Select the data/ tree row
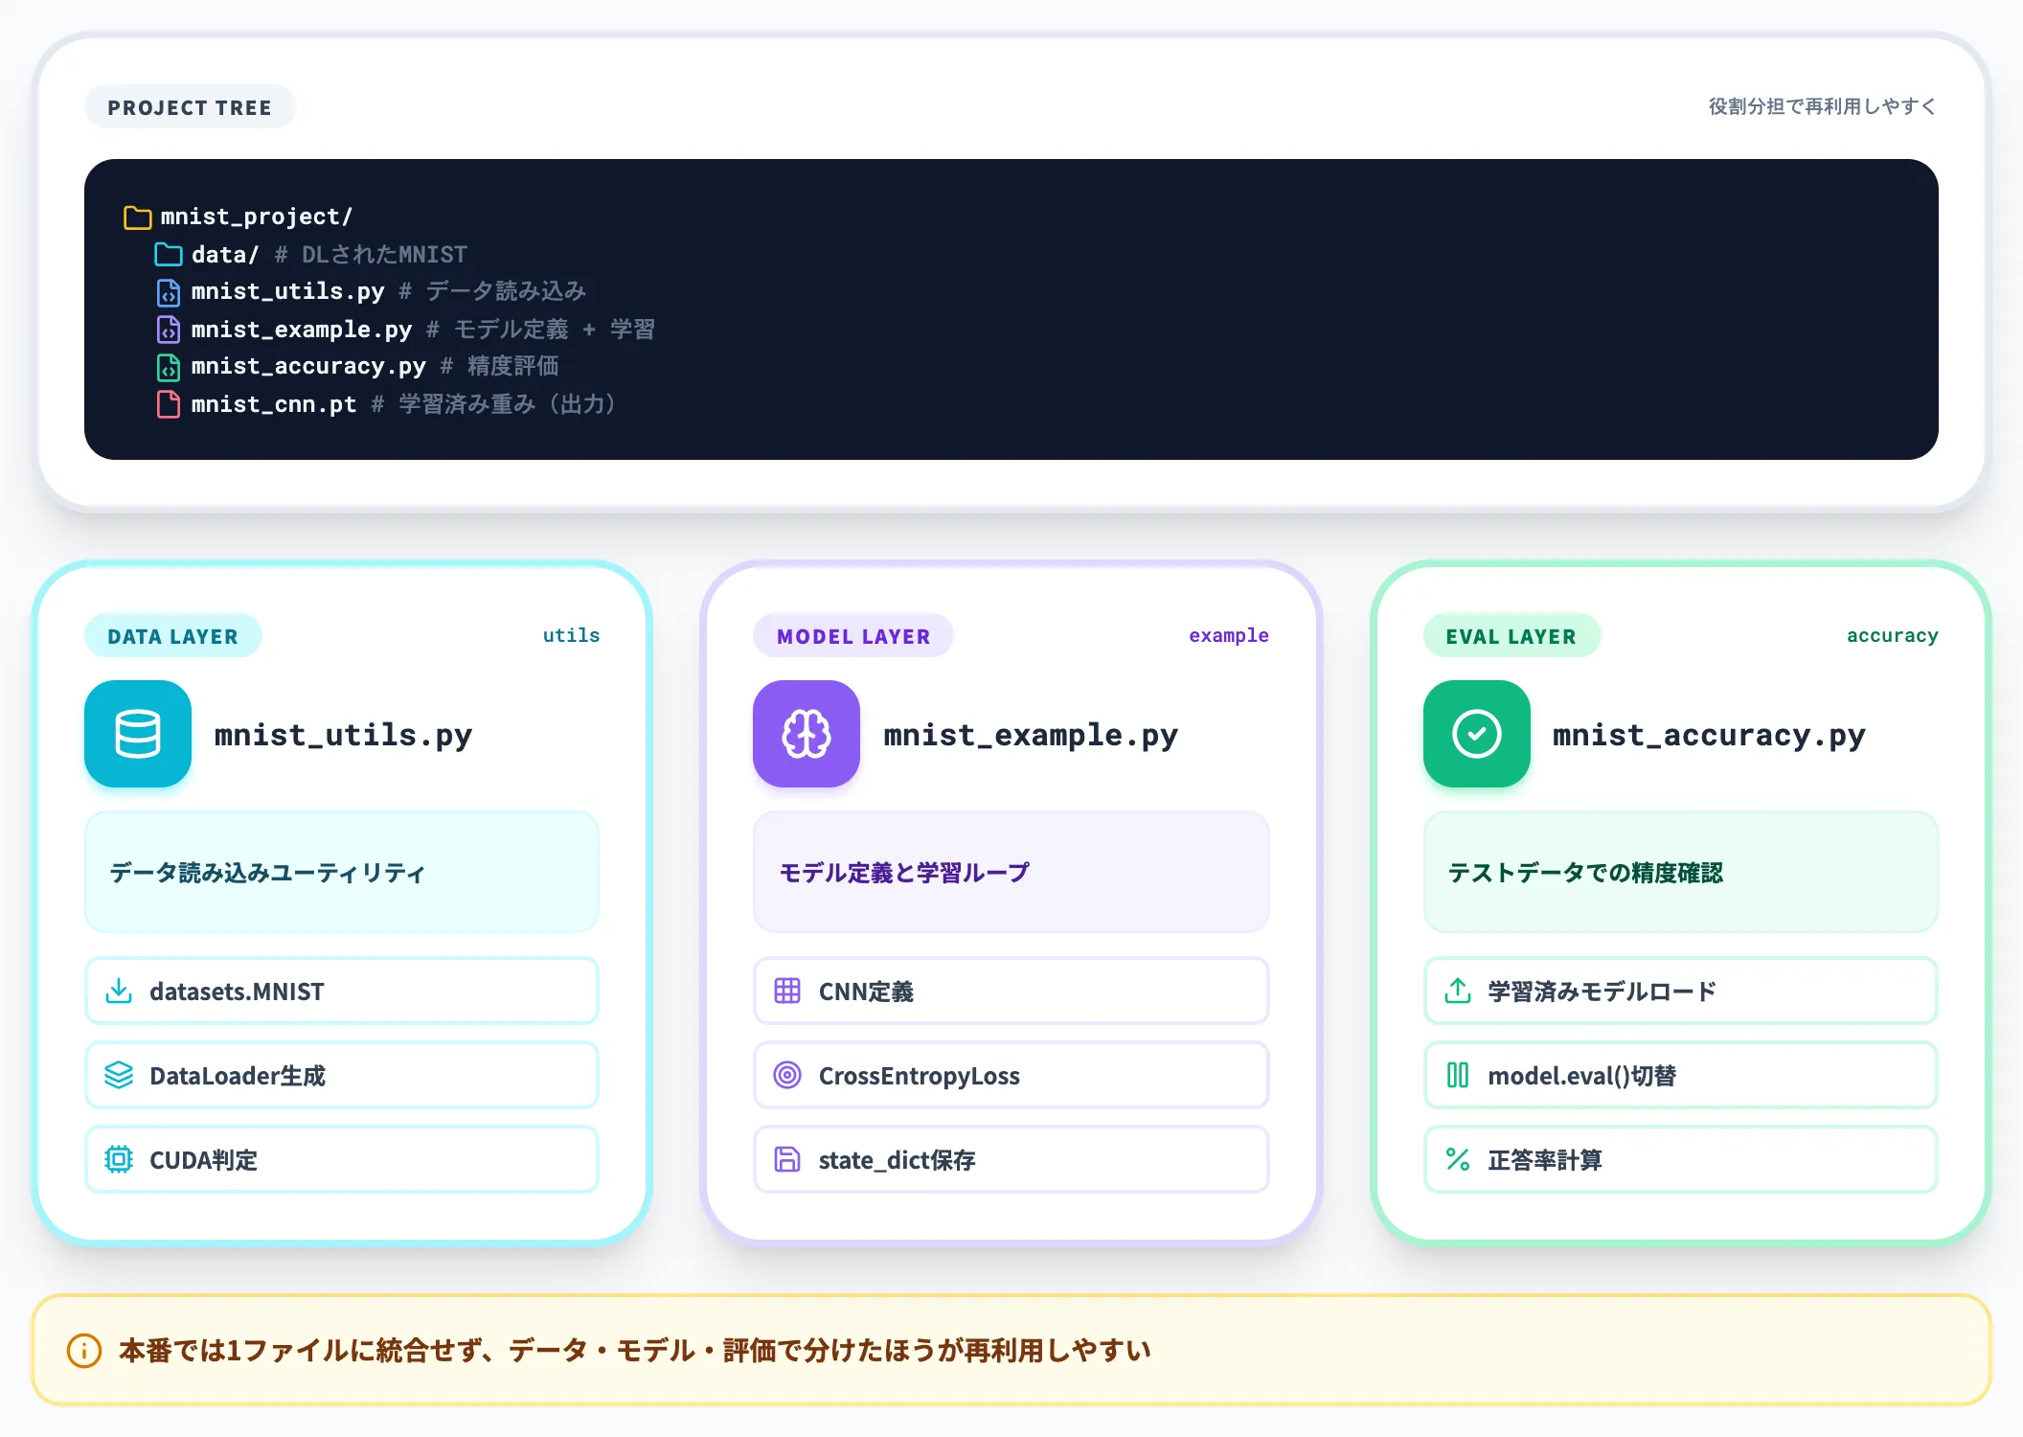This screenshot has height=1437, width=2023. tap(311, 255)
